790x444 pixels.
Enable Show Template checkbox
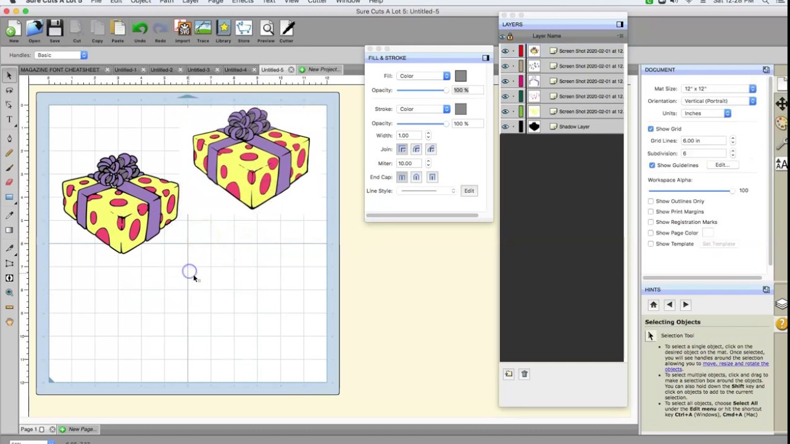coord(651,244)
